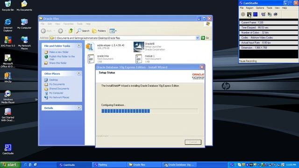The height and width of the screenshot is (168, 299).
Task: Click Make a new folder link
Action: 59,52
